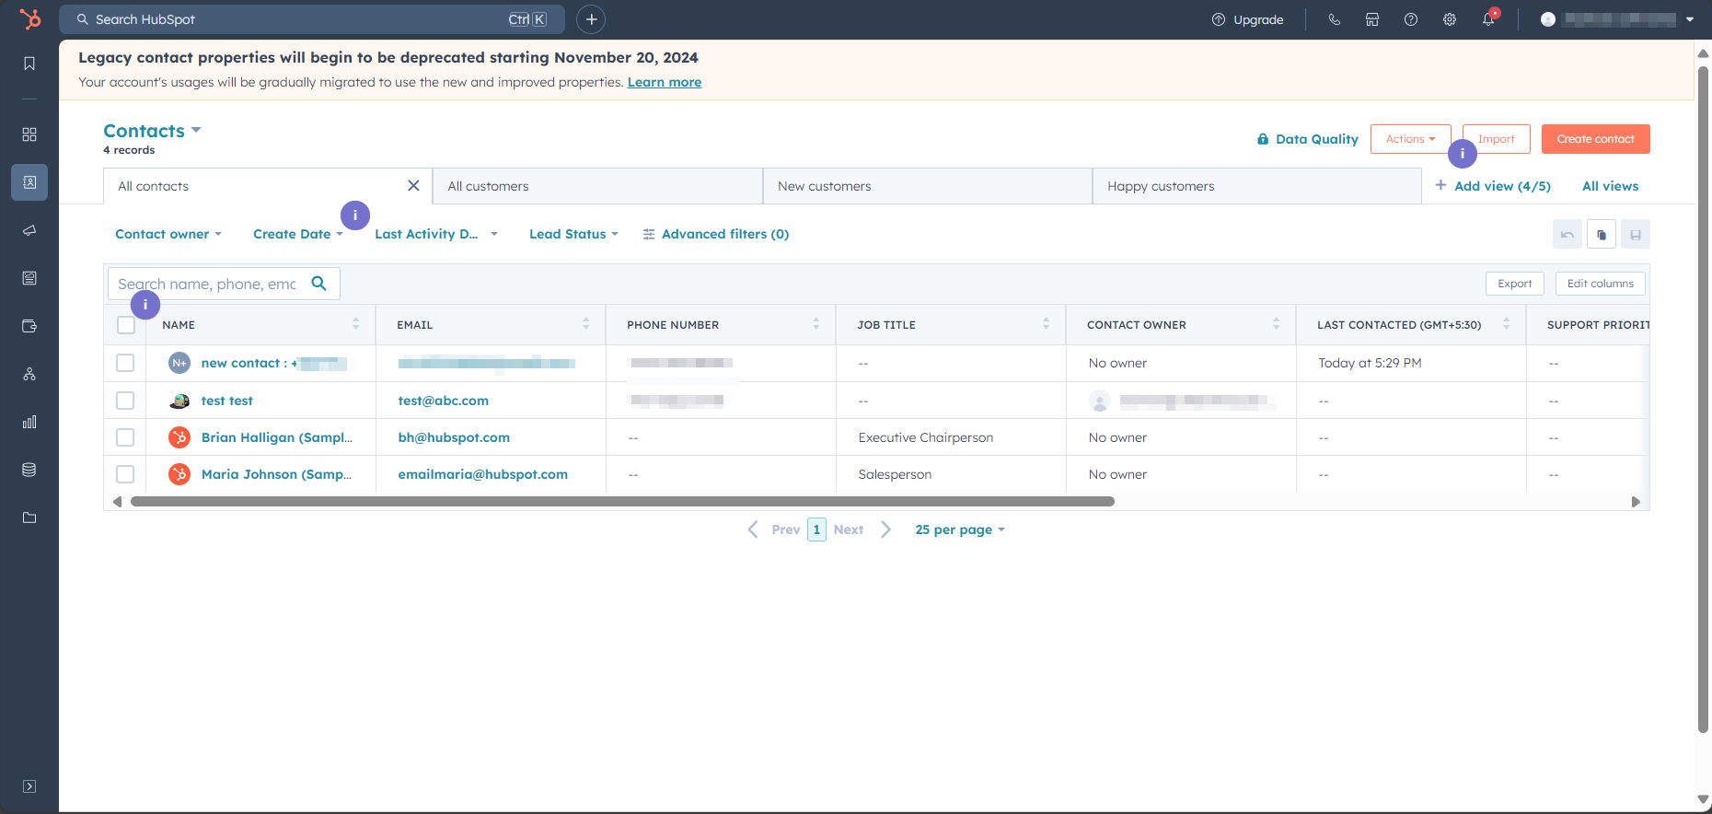The height and width of the screenshot is (814, 1712).
Task: Check the box for the new contact row
Action: 125,363
